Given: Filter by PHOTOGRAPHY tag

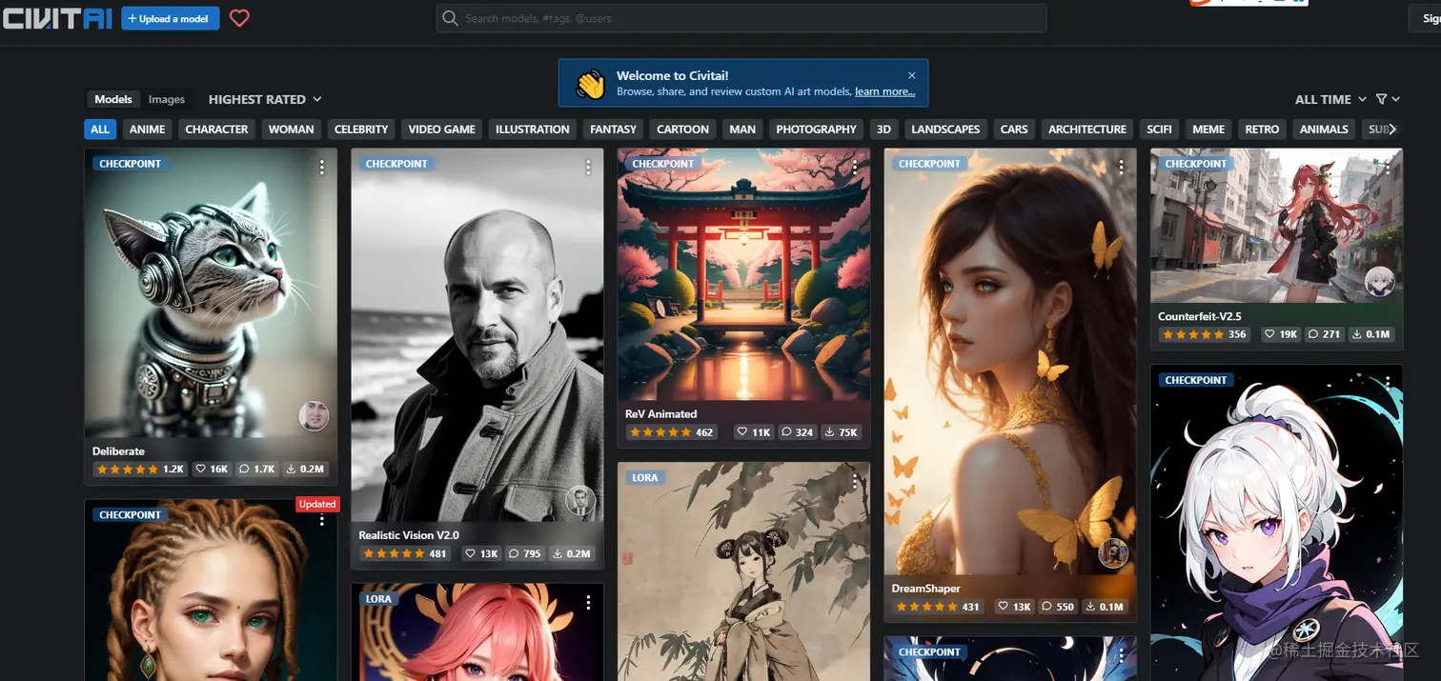Looking at the screenshot, I should click(x=817, y=130).
